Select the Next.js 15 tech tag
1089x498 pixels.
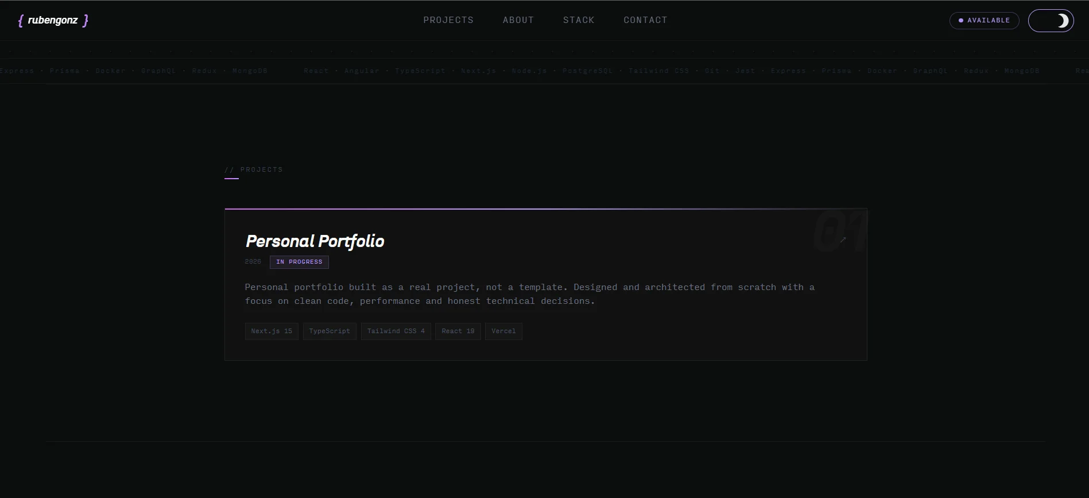point(272,331)
